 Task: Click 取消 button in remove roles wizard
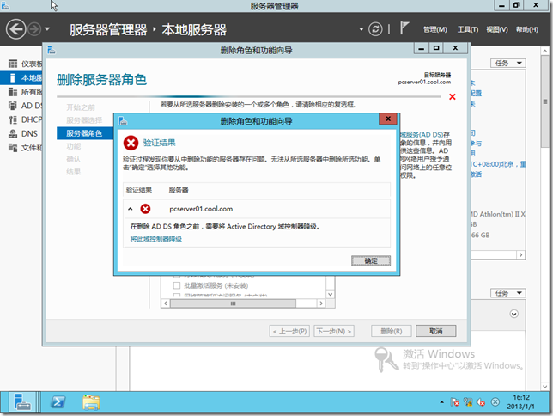pyautogui.click(x=436, y=331)
